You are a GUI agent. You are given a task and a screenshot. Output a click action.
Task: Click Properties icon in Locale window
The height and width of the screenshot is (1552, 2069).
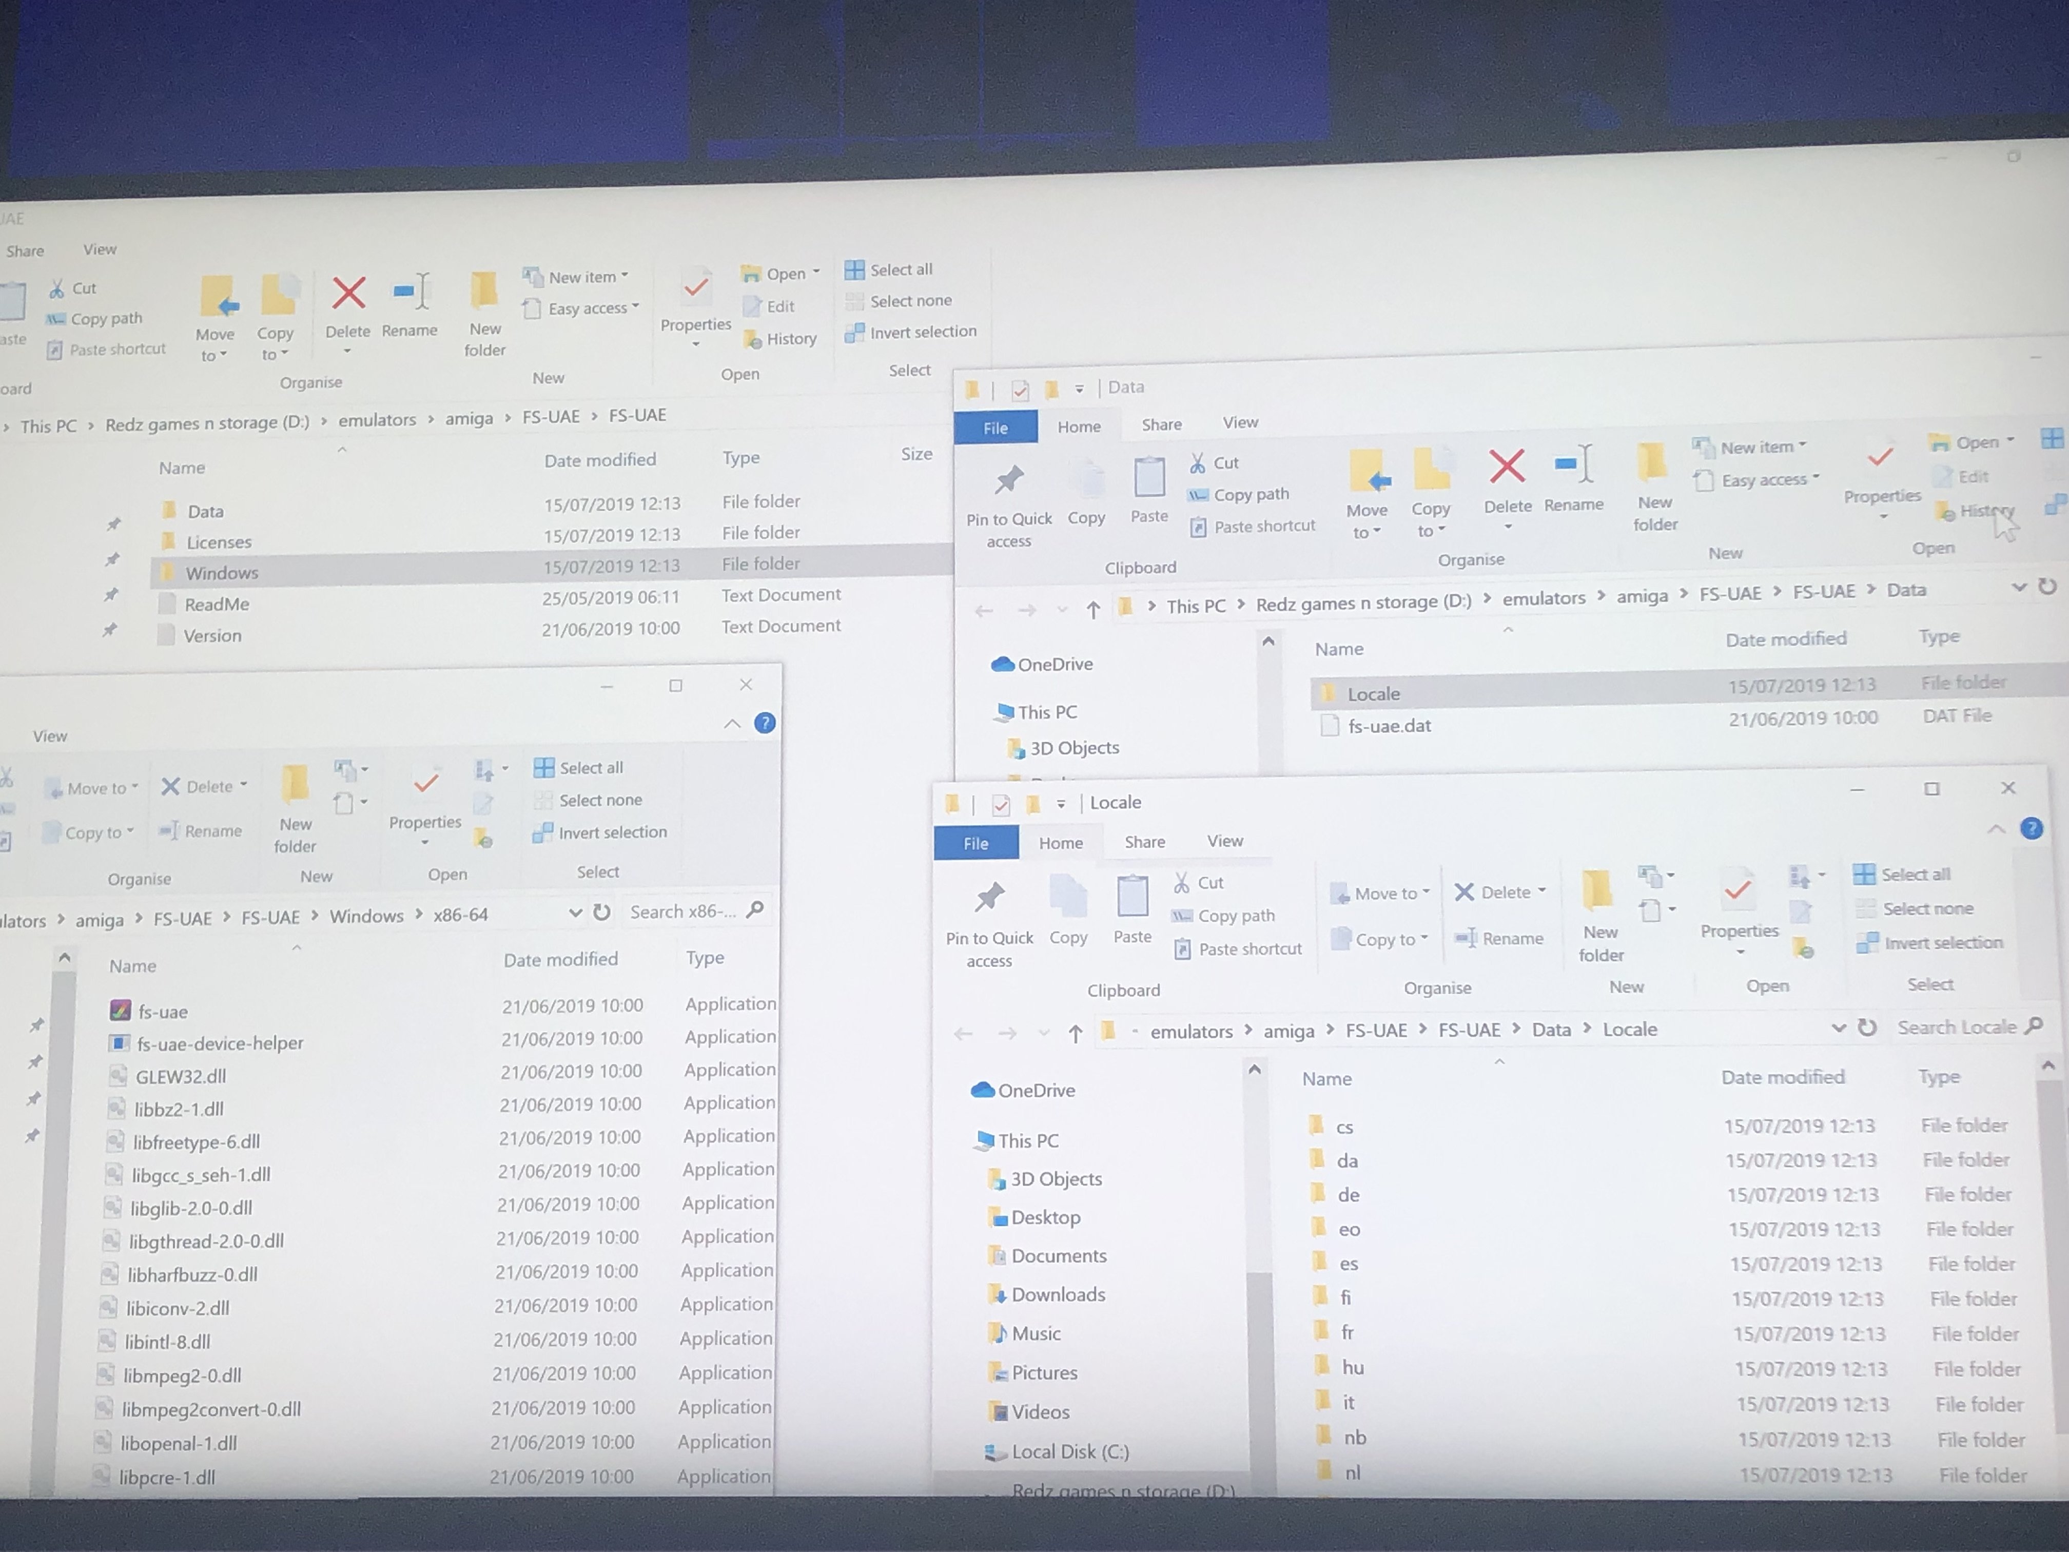(x=1738, y=889)
